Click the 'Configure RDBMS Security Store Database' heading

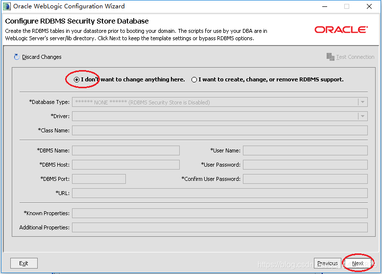[77, 21]
